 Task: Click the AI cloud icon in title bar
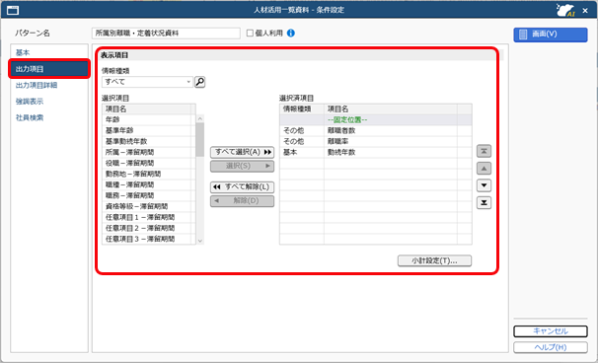coord(565,10)
